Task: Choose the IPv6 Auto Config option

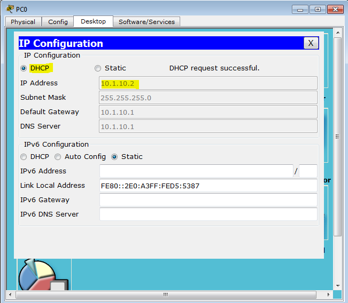Action: 58,157
